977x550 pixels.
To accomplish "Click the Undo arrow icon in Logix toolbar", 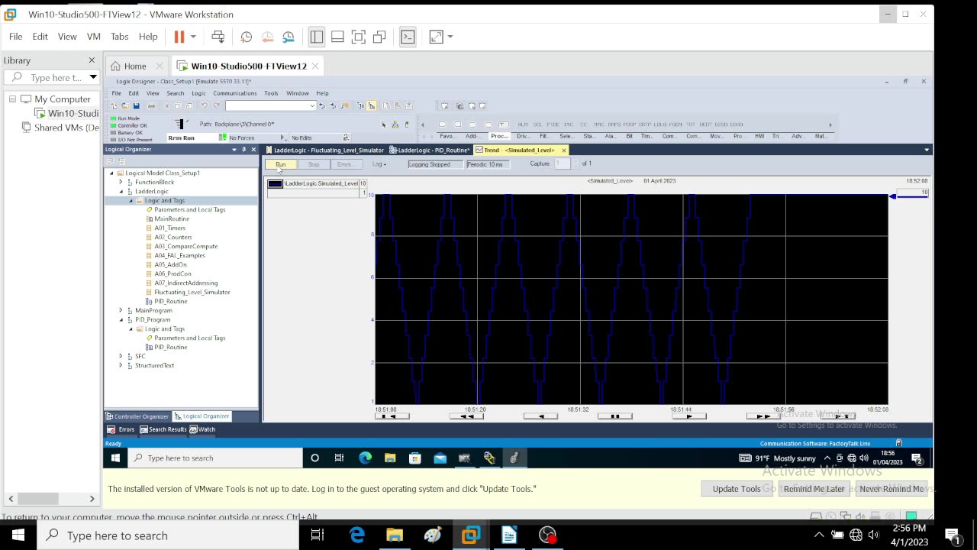I will (x=204, y=105).
